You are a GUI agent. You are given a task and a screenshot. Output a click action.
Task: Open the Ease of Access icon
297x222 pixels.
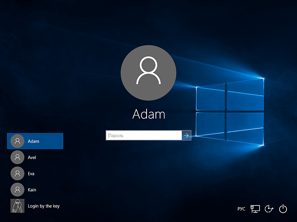click(x=269, y=209)
